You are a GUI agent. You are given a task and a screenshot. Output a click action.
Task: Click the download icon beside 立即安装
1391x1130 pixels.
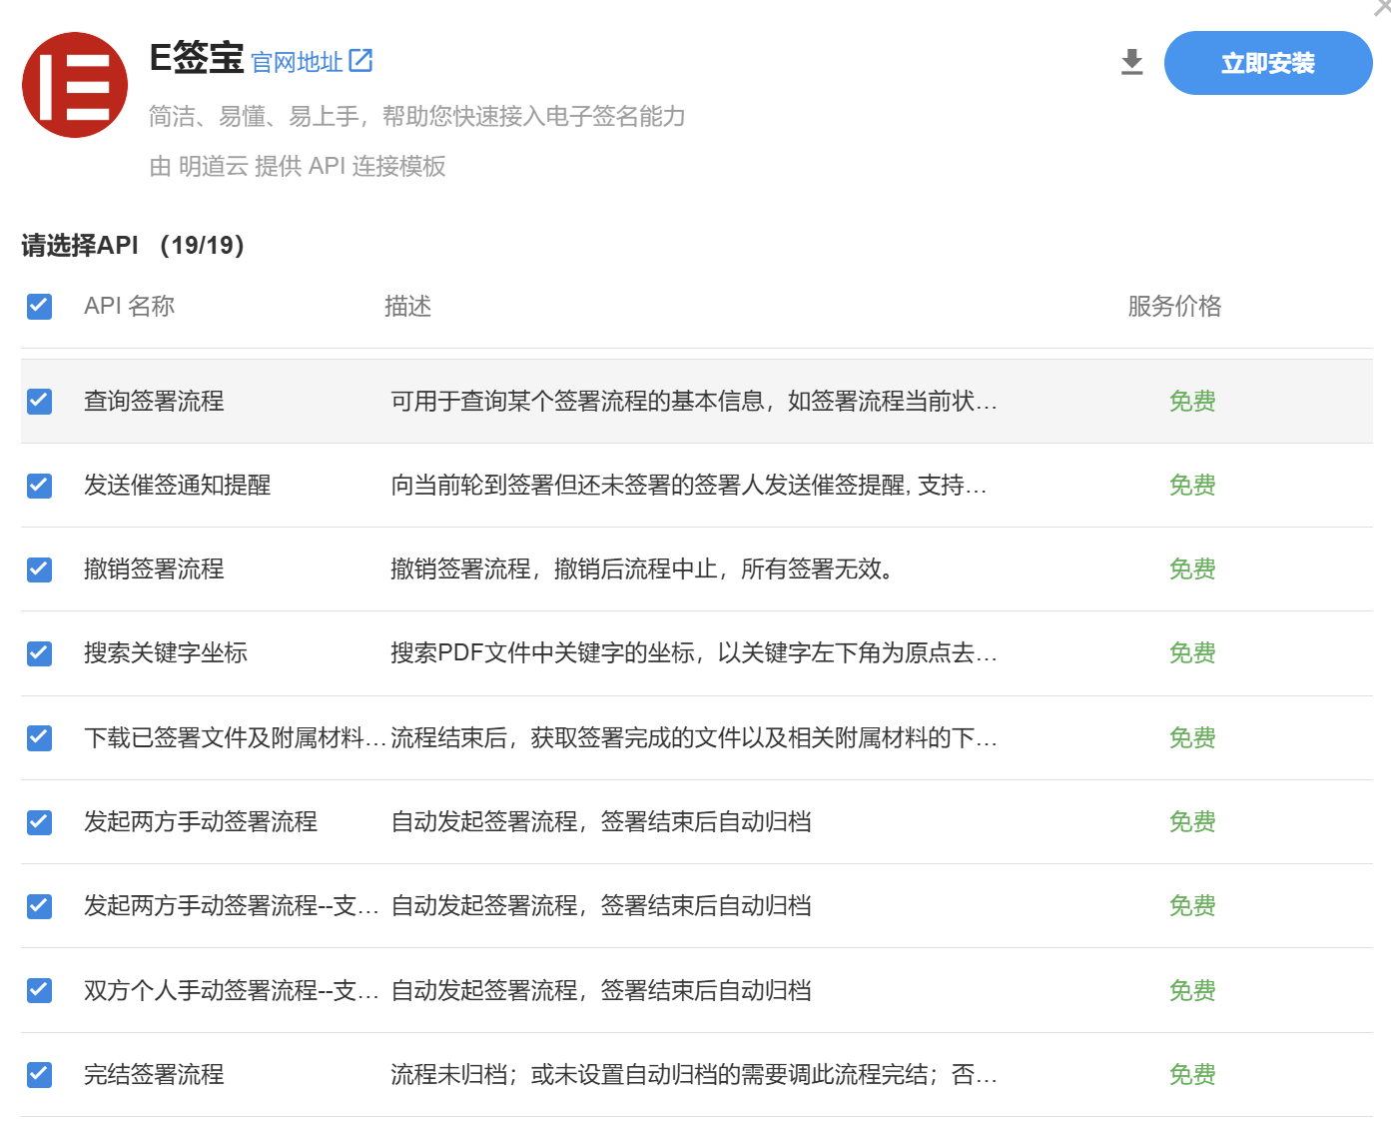pyautogui.click(x=1131, y=62)
